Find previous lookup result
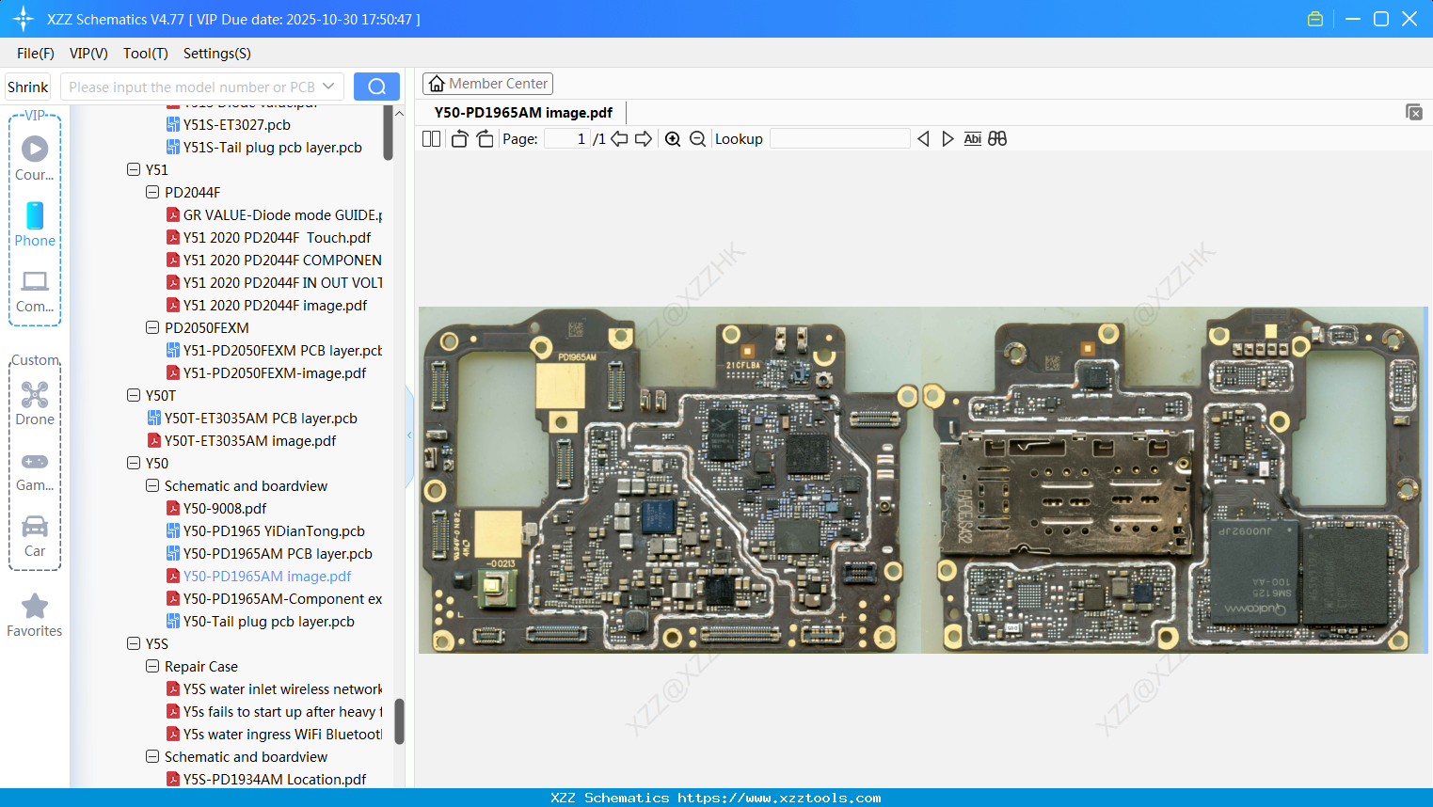The height and width of the screenshot is (807, 1433). click(x=923, y=138)
